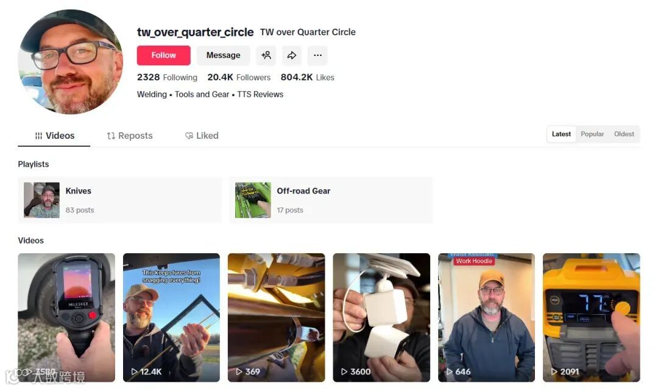Image resolution: width=658 pixels, height=389 pixels.
Task: Click the Videos grid icon
Action: pyautogui.click(x=38, y=136)
